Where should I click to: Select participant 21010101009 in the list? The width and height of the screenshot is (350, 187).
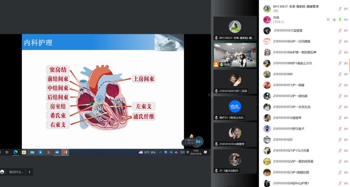[283, 74]
